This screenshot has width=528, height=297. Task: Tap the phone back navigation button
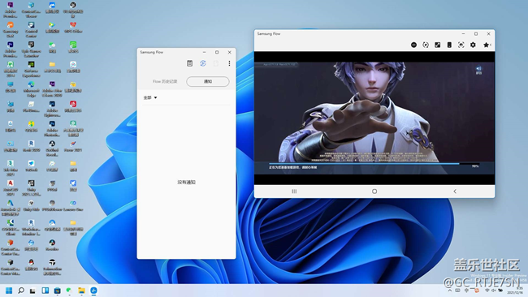[x=455, y=191]
